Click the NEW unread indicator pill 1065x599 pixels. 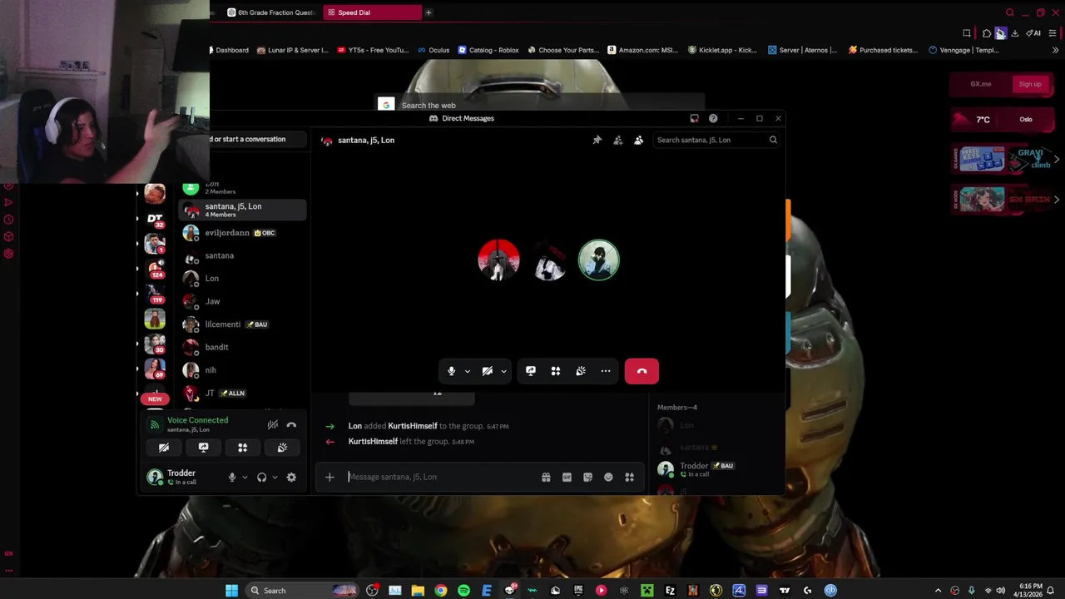[x=155, y=399]
